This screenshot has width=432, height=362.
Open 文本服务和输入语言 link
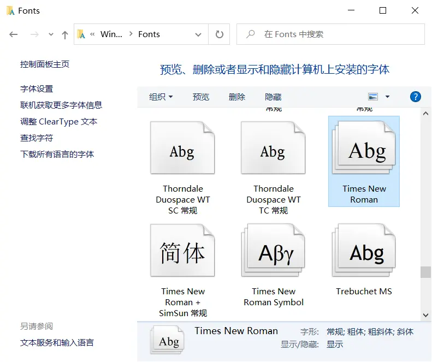(57, 342)
